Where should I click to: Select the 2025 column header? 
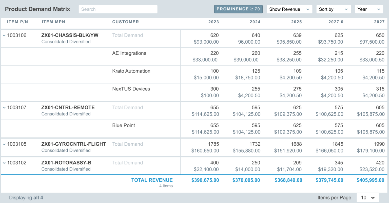[x=296, y=22]
